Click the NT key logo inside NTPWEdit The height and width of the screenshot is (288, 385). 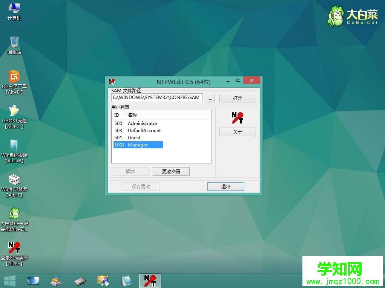point(237,117)
